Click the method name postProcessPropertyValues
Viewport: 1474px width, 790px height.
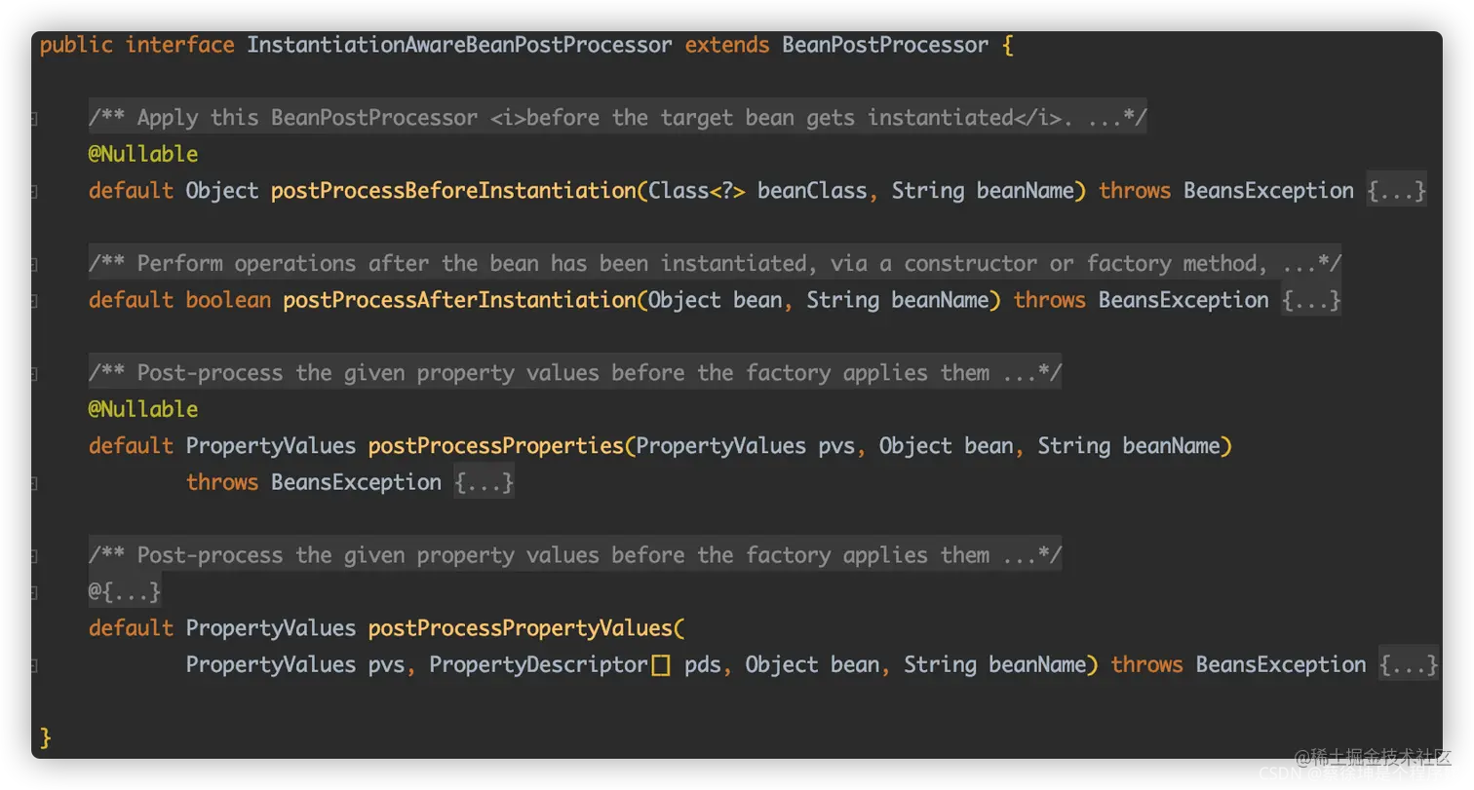click(521, 628)
